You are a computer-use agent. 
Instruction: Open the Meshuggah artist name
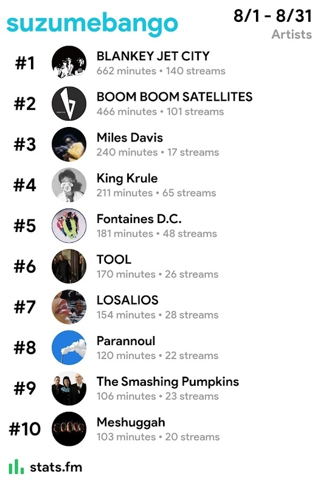131,423
